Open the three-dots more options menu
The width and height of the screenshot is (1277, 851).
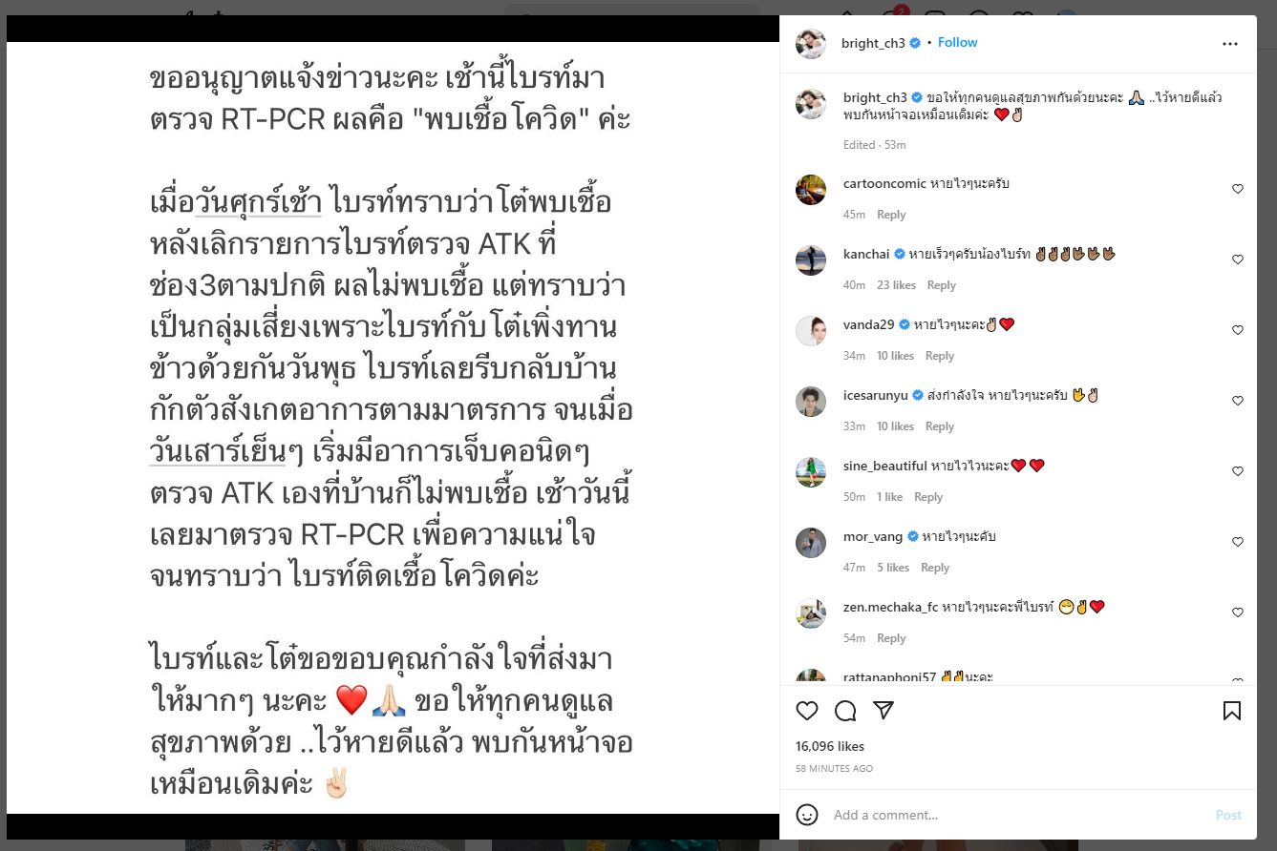pyautogui.click(x=1230, y=44)
